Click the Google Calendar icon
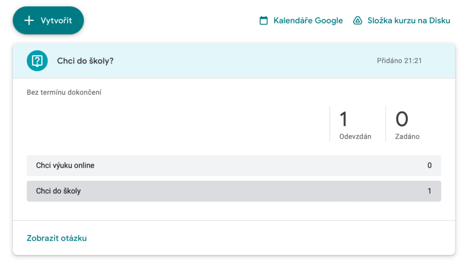 [264, 21]
